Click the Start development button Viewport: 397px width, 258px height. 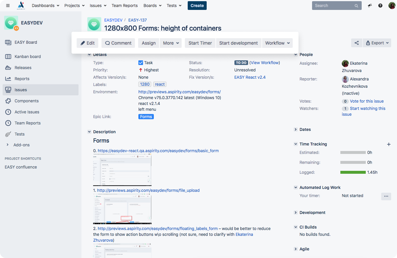pos(238,43)
